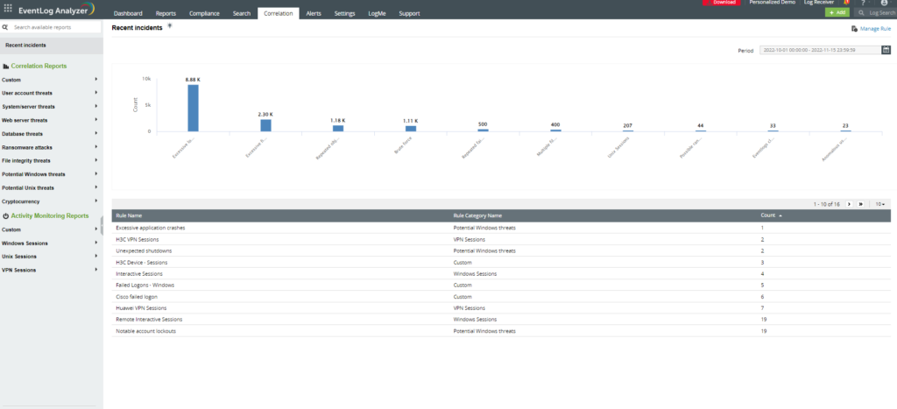Go to next page of results
The width and height of the screenshot is (897, 409).
click(x=849, y=204)
